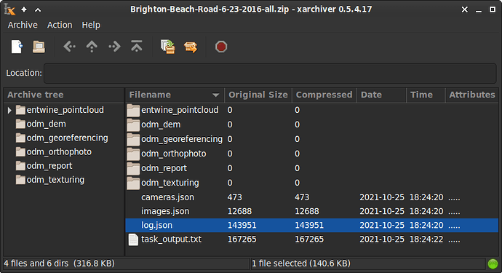Click the 12688 original size value

point(239,211)
